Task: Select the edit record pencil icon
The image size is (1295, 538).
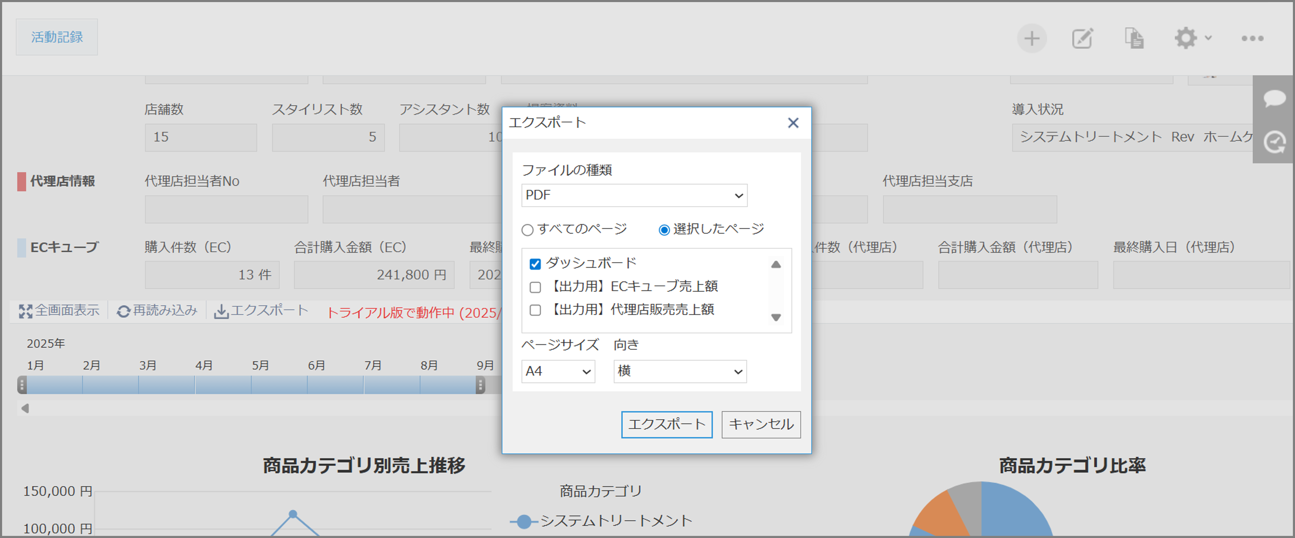Action: pos(1082,37)
